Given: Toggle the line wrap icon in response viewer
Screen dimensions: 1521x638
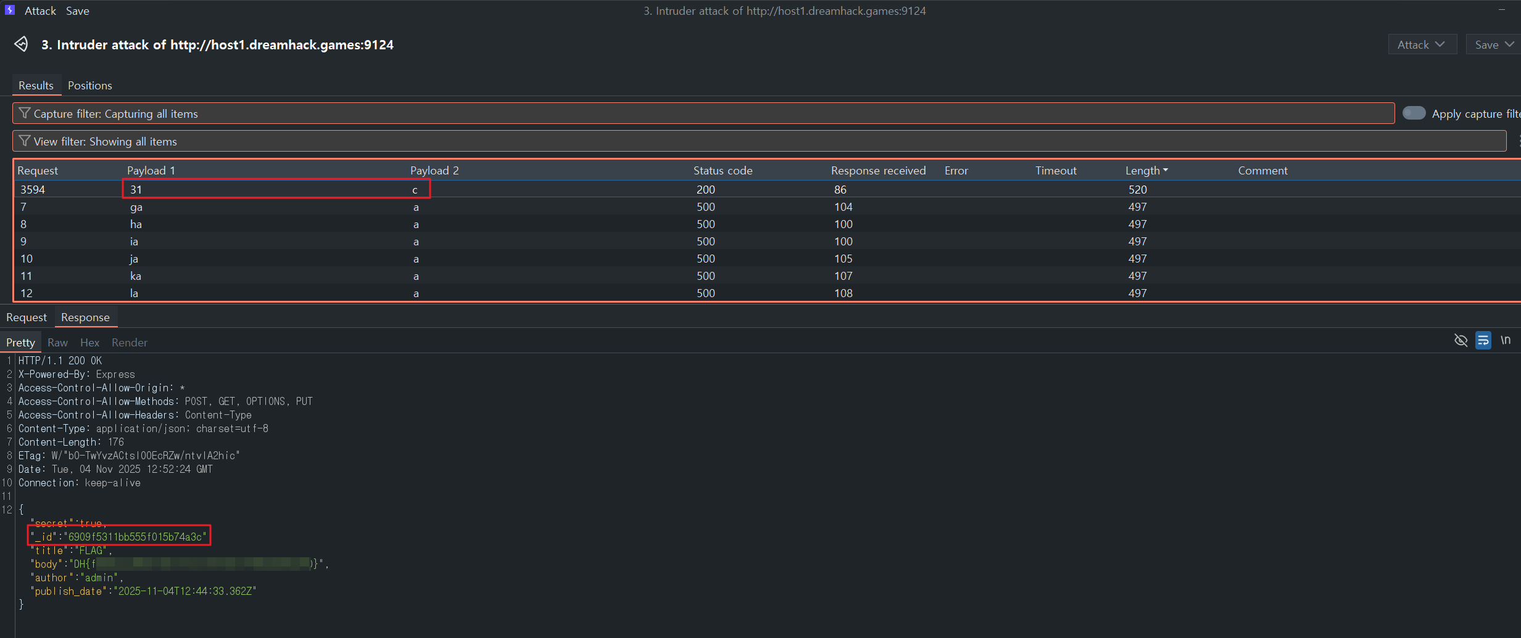Looking at the screenshot, I should (x=1483, y=340).
